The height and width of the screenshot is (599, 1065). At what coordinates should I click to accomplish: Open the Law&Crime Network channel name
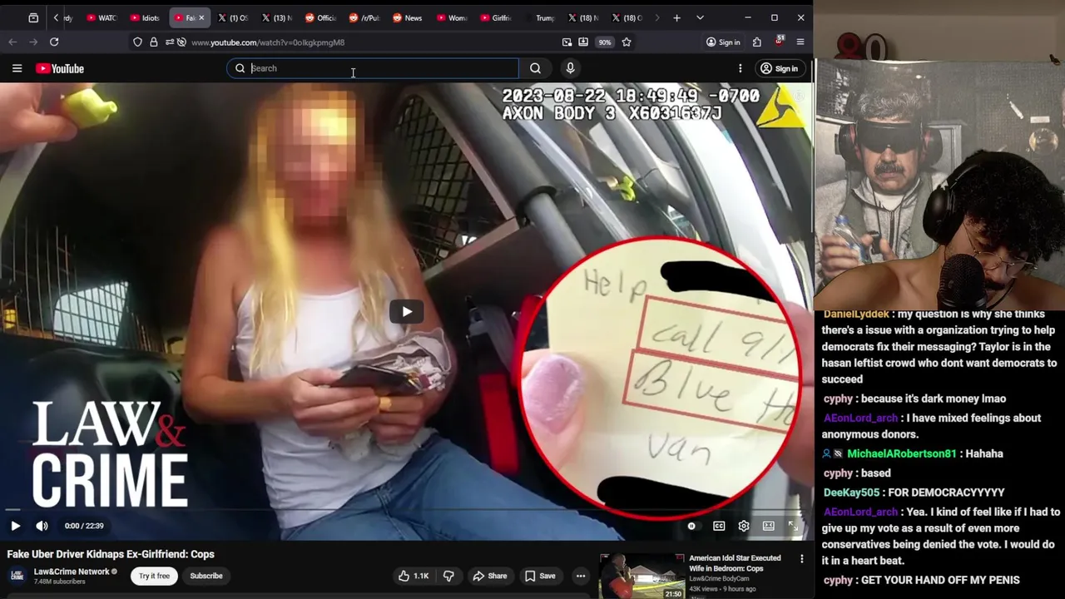point(72,572)
